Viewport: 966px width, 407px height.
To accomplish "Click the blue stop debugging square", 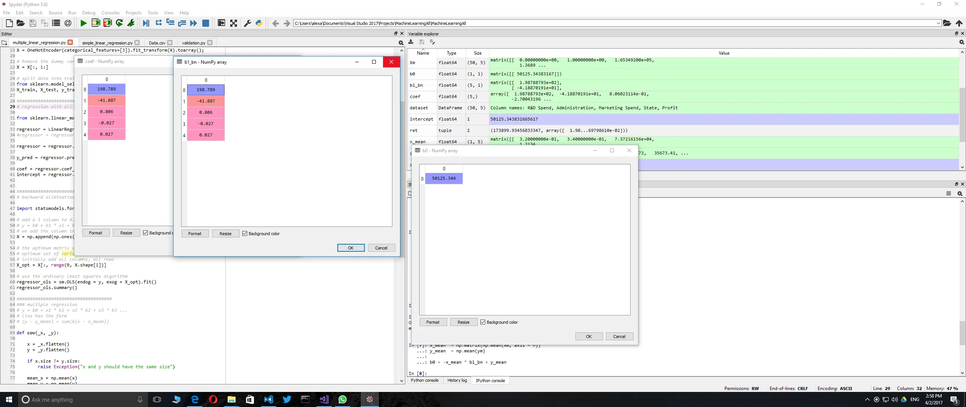I will click(x=206, y=23).
